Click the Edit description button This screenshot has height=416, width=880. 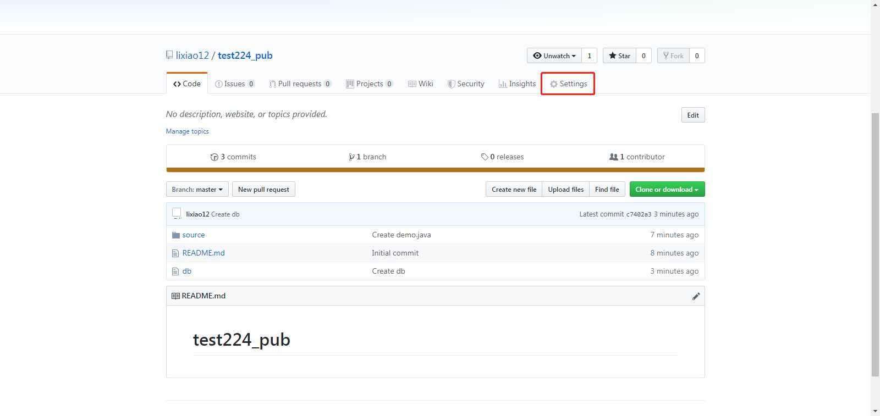pyautogui.click(x=693, y=115)
